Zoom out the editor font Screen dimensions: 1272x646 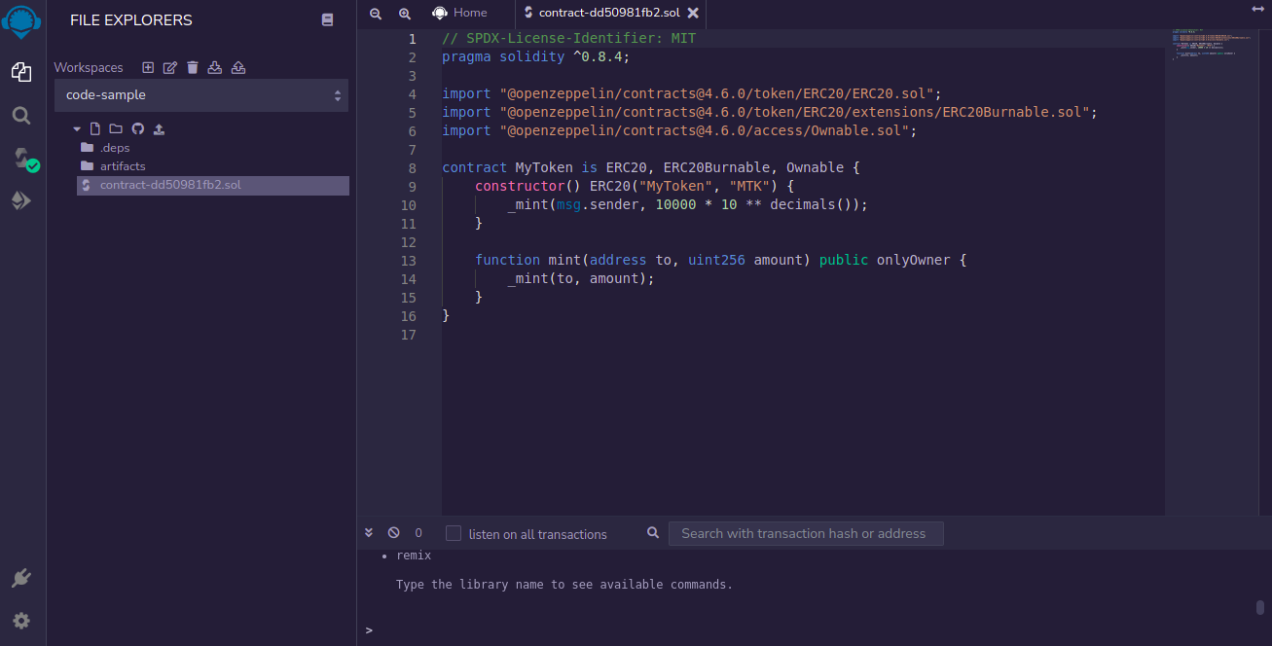coord(376,14)
